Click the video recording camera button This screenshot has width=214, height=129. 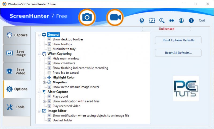(x=115, y=17)
